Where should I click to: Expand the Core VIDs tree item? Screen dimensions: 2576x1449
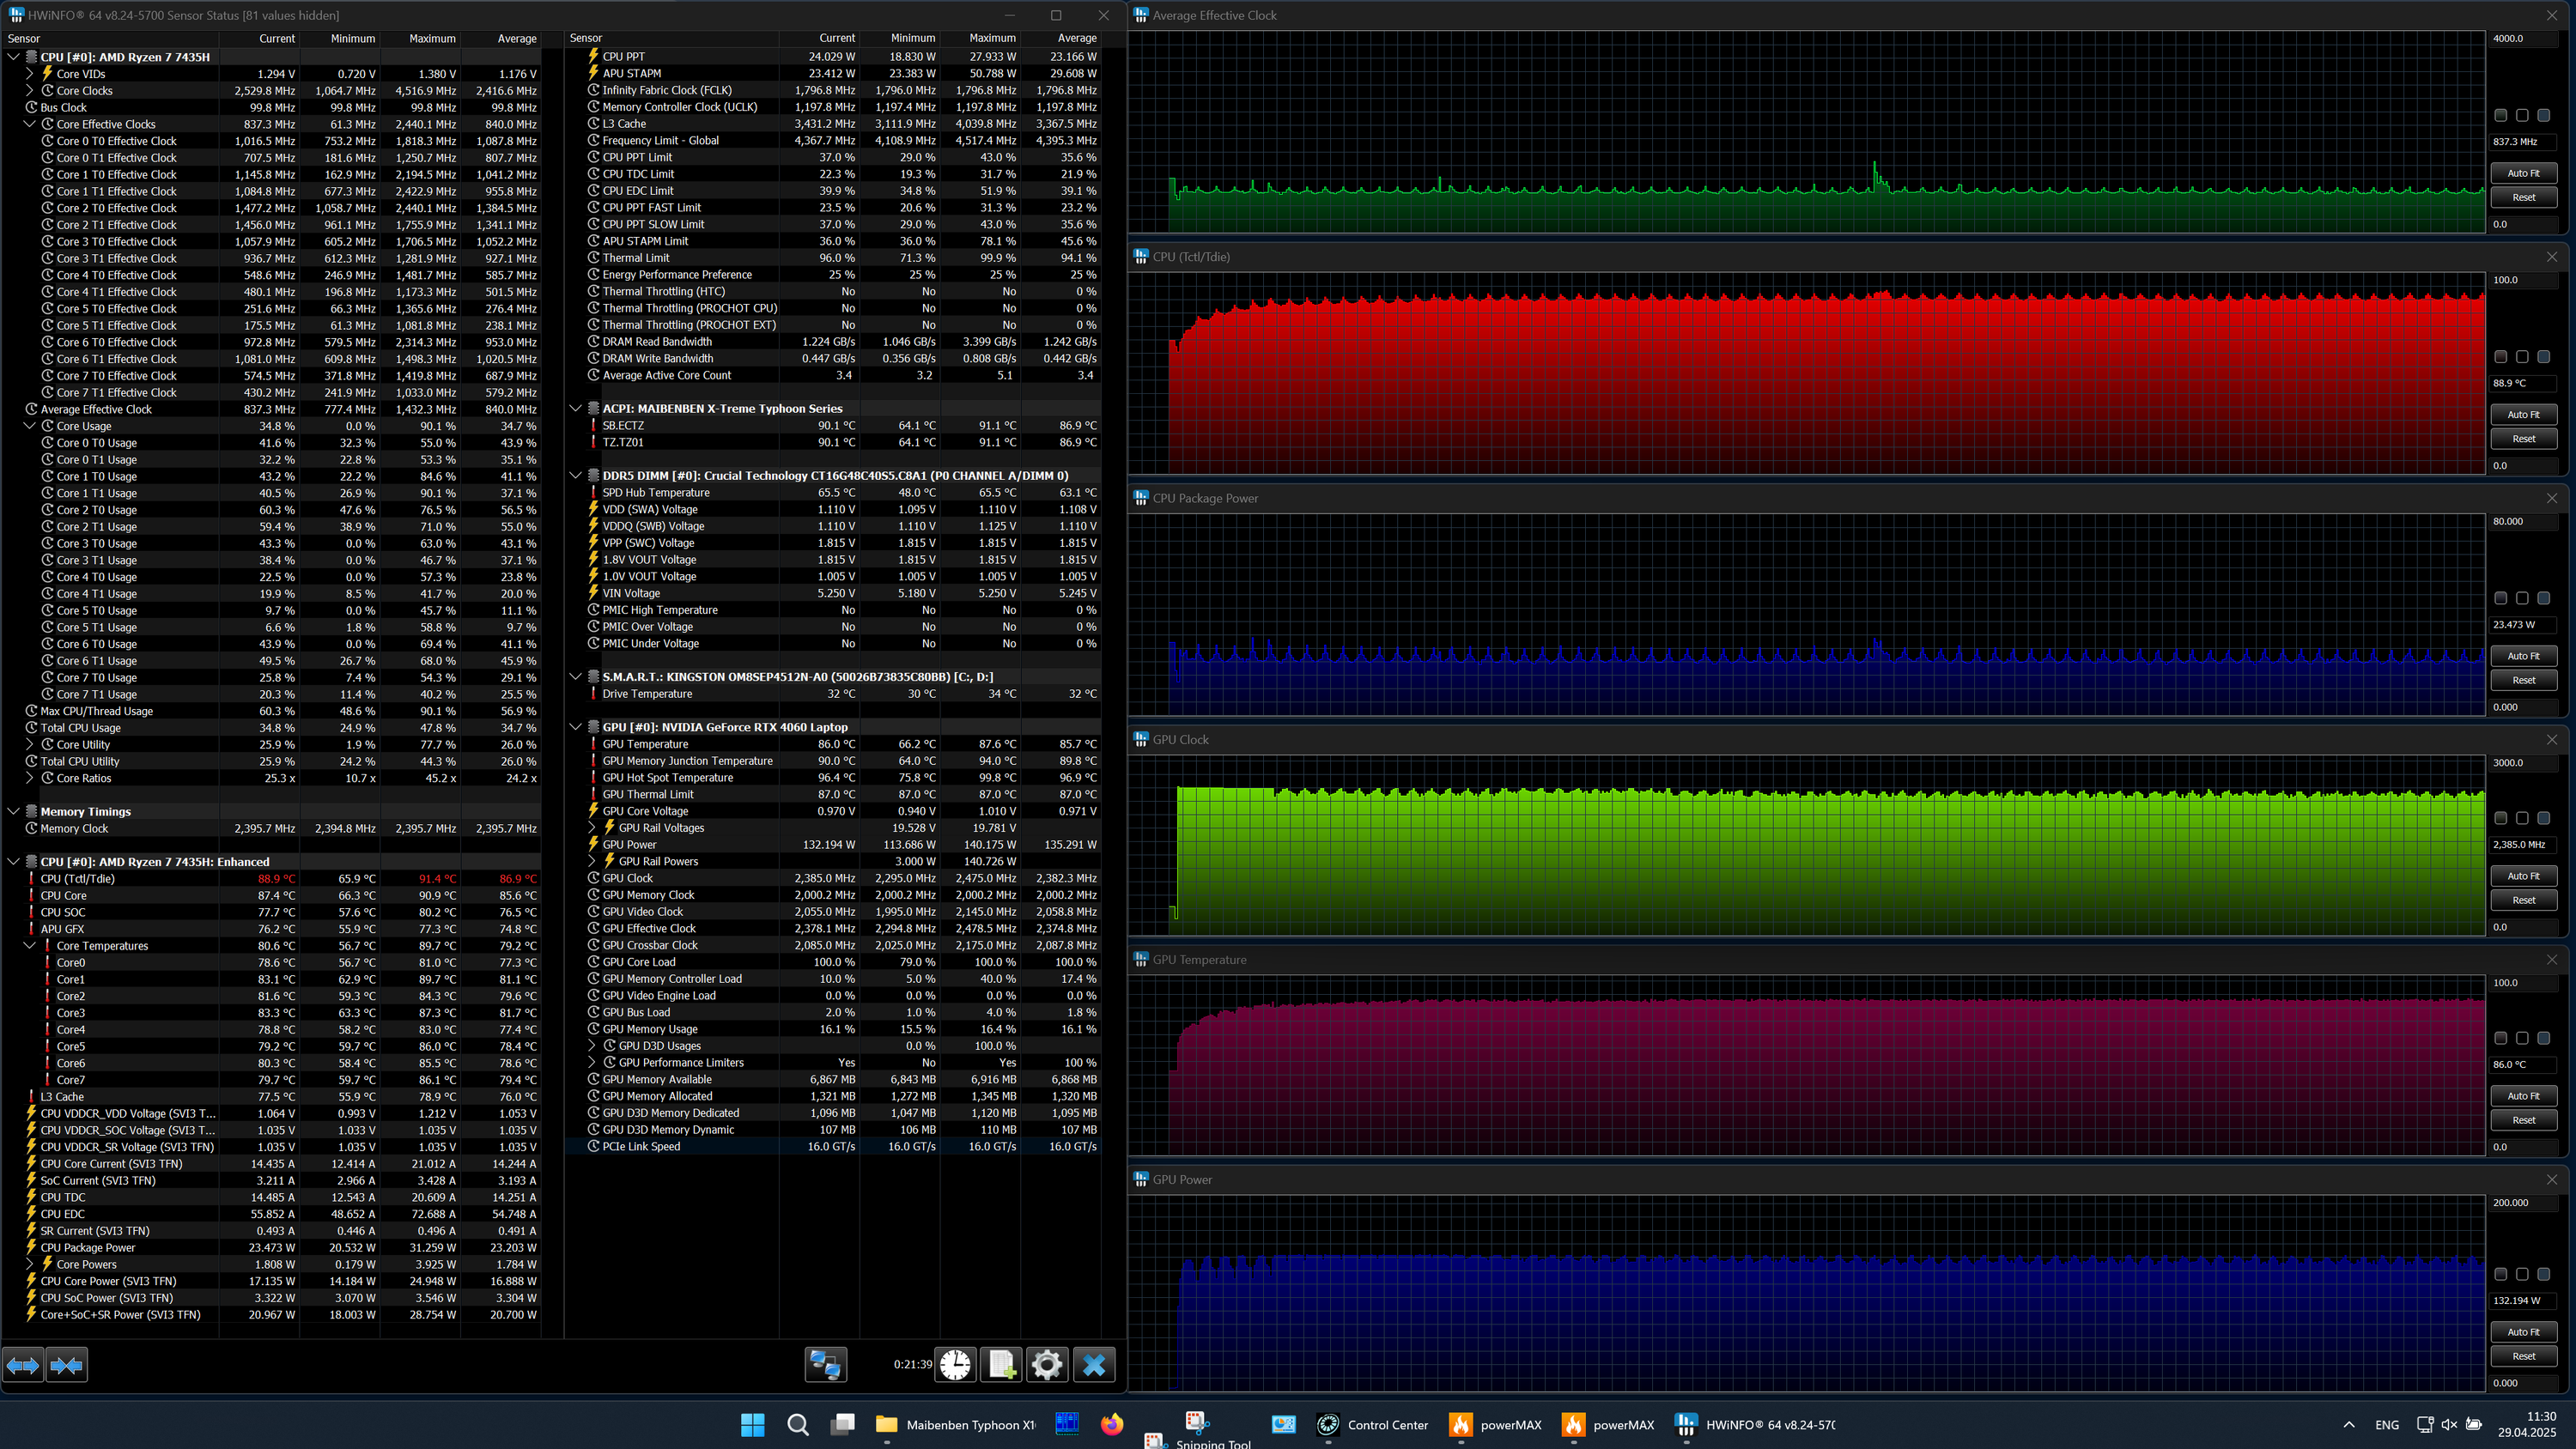pyautogui.click(x=29, y=74)
